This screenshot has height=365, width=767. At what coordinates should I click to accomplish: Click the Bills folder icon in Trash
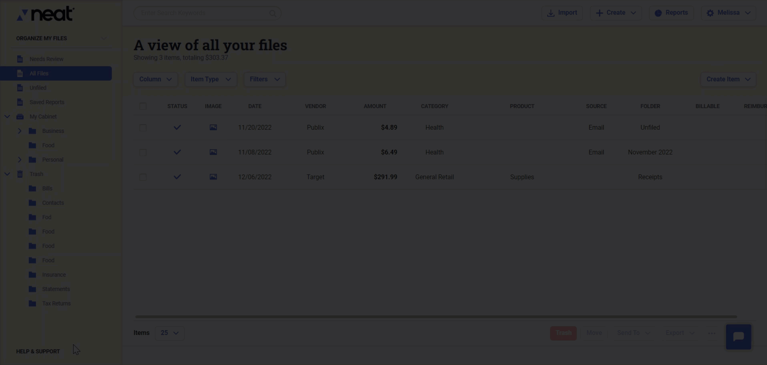click(x=33, y=189)
